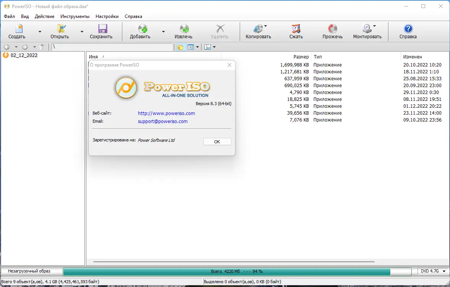This screenshot has height=287, width=450.
Task: Open the Инструменты menu
Action: [x=75, y=16]
